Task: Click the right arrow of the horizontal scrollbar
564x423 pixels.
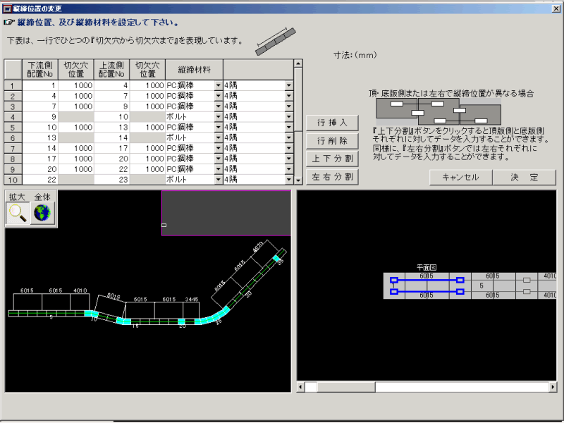Action: tap(553, 387)
